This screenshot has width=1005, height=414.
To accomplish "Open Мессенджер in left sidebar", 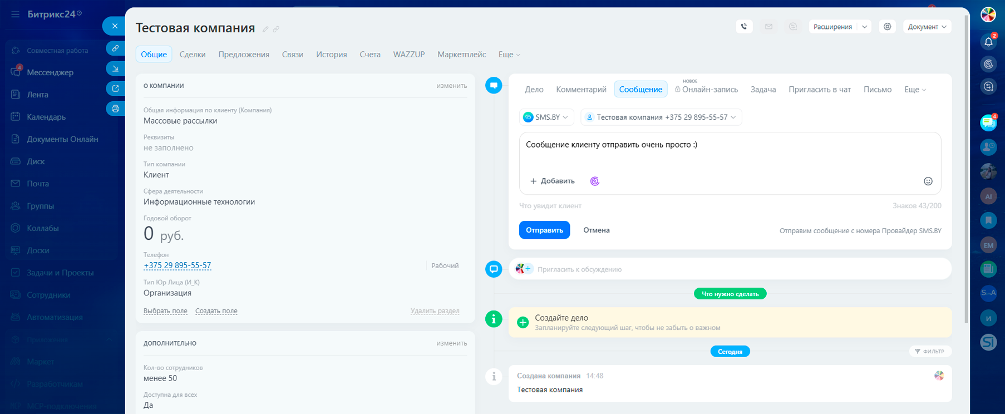I will [50, 72].
